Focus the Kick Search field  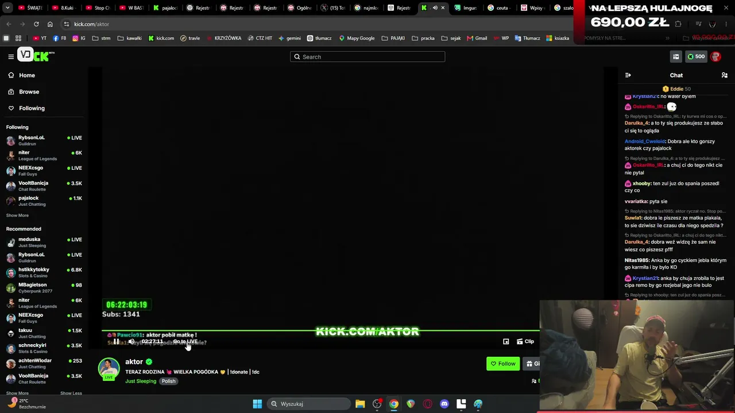(x=367, y=57)
